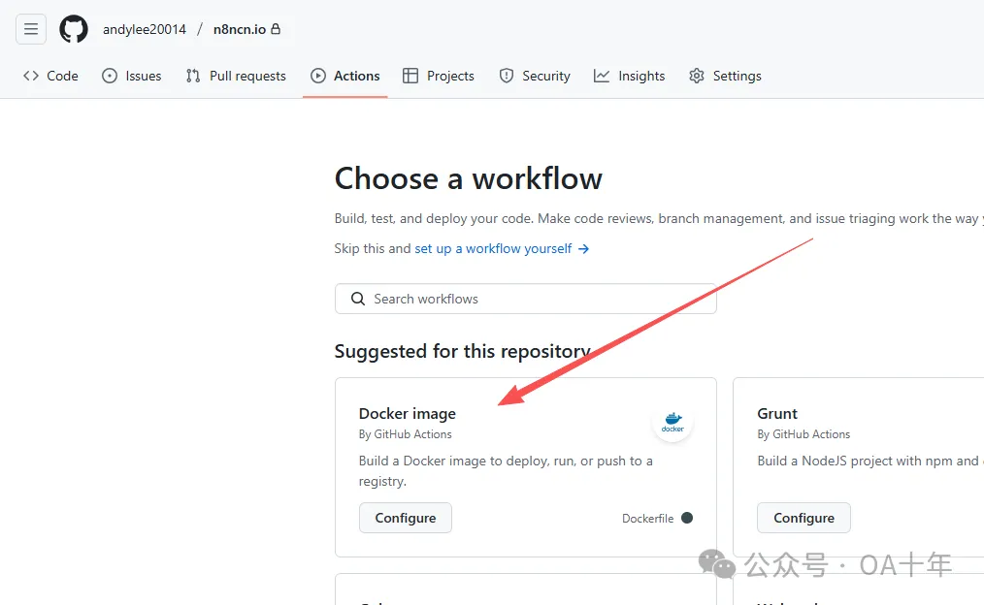Click the Docker image card title
The width and height of the screenshot is (984, 605).
tap(408, 414)
